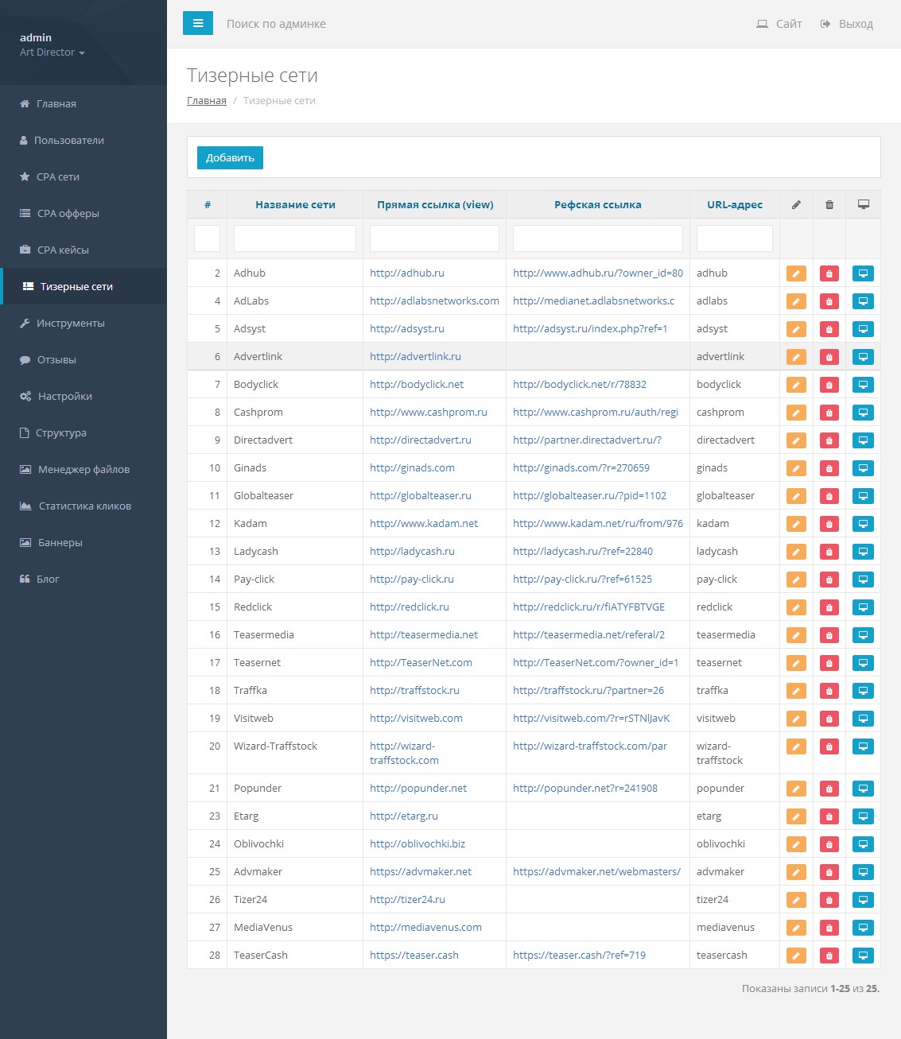View the Adsyst network via monitor icon
The width and height of the screenshot is (901, 1039).
tap(863, 329)
